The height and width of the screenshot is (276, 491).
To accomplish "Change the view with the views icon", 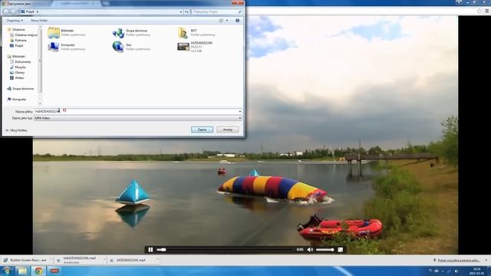I will tap(222, 21).
